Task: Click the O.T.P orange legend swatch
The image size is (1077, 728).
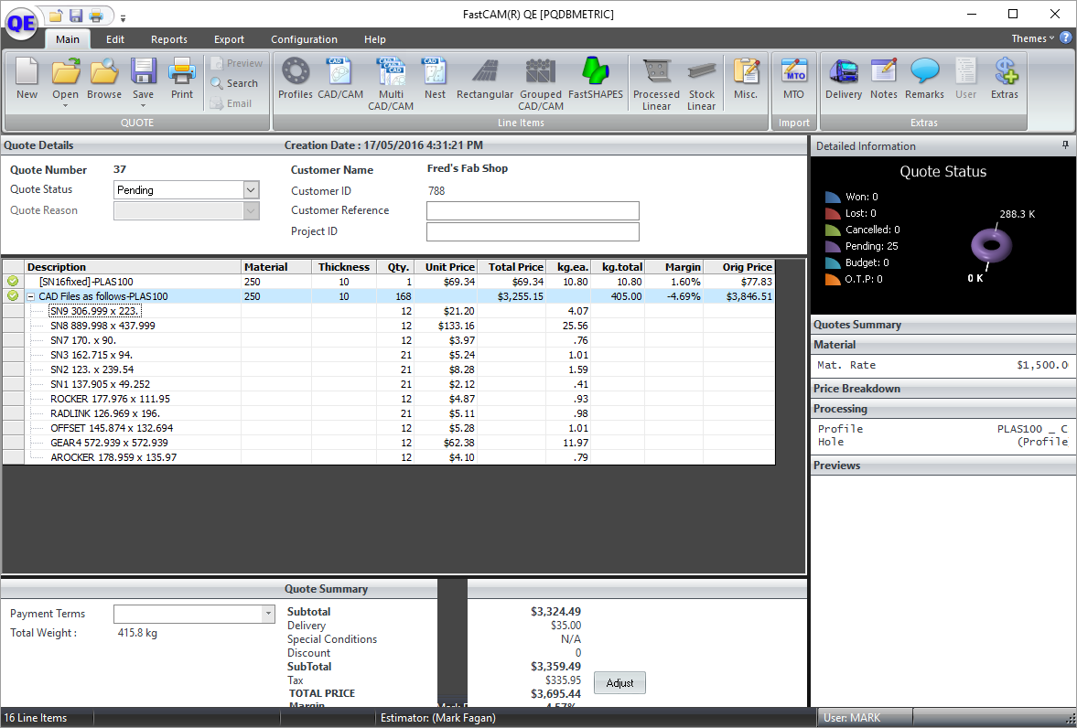Action: coord(833,280)
